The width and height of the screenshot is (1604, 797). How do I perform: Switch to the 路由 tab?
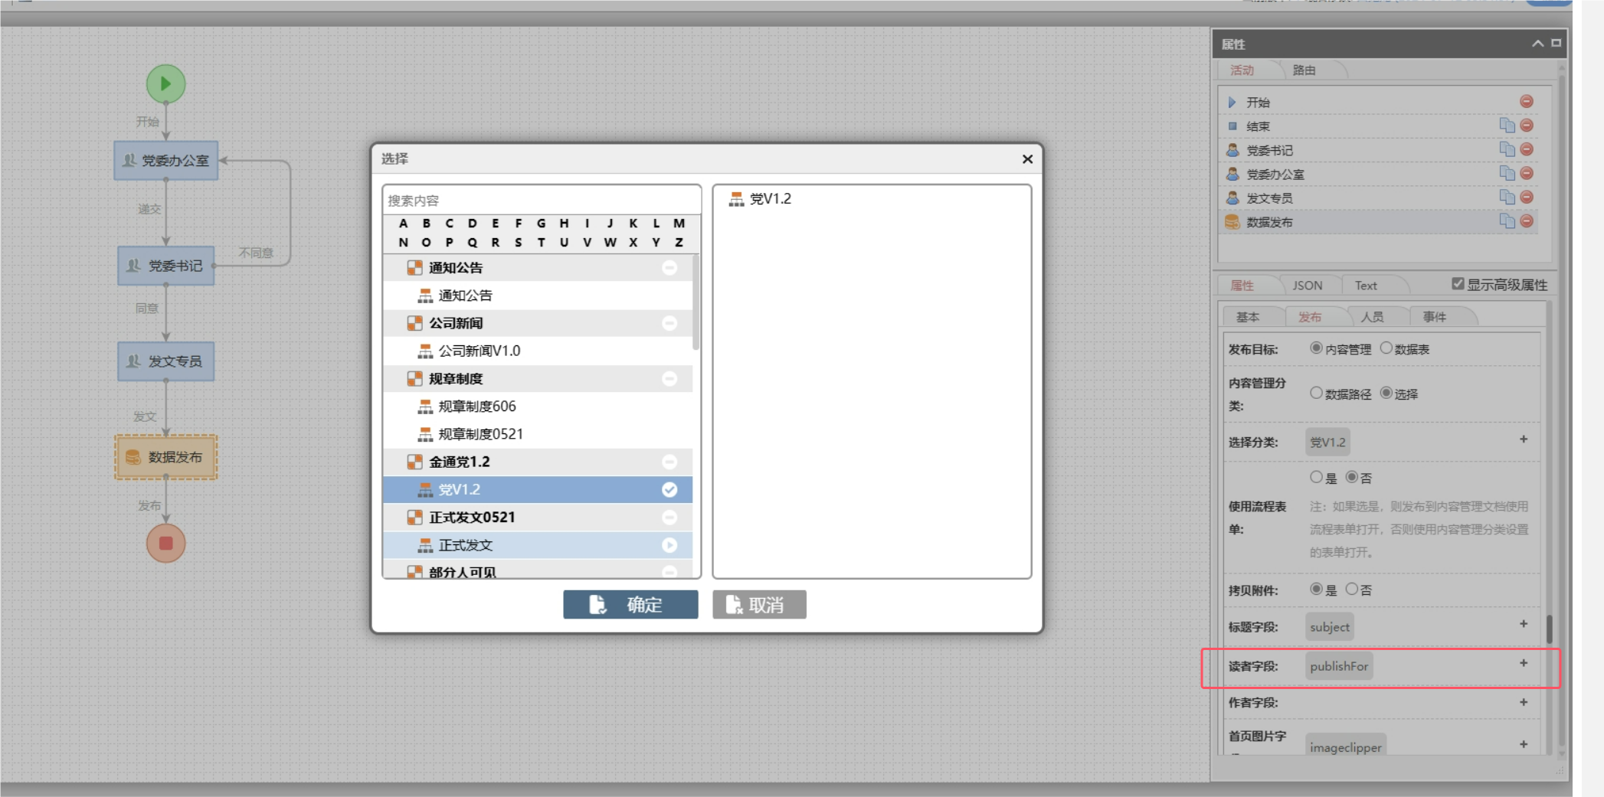pos(1304,70)
